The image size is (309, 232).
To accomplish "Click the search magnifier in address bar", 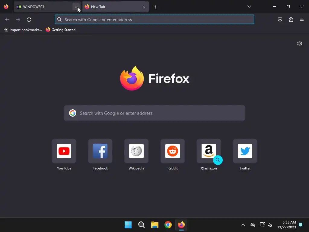I will [59, 19].
